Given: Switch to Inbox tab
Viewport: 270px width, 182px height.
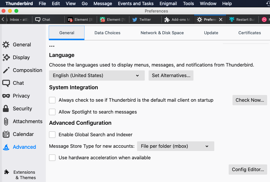Looking at the screenshot, I should [19, 20].
